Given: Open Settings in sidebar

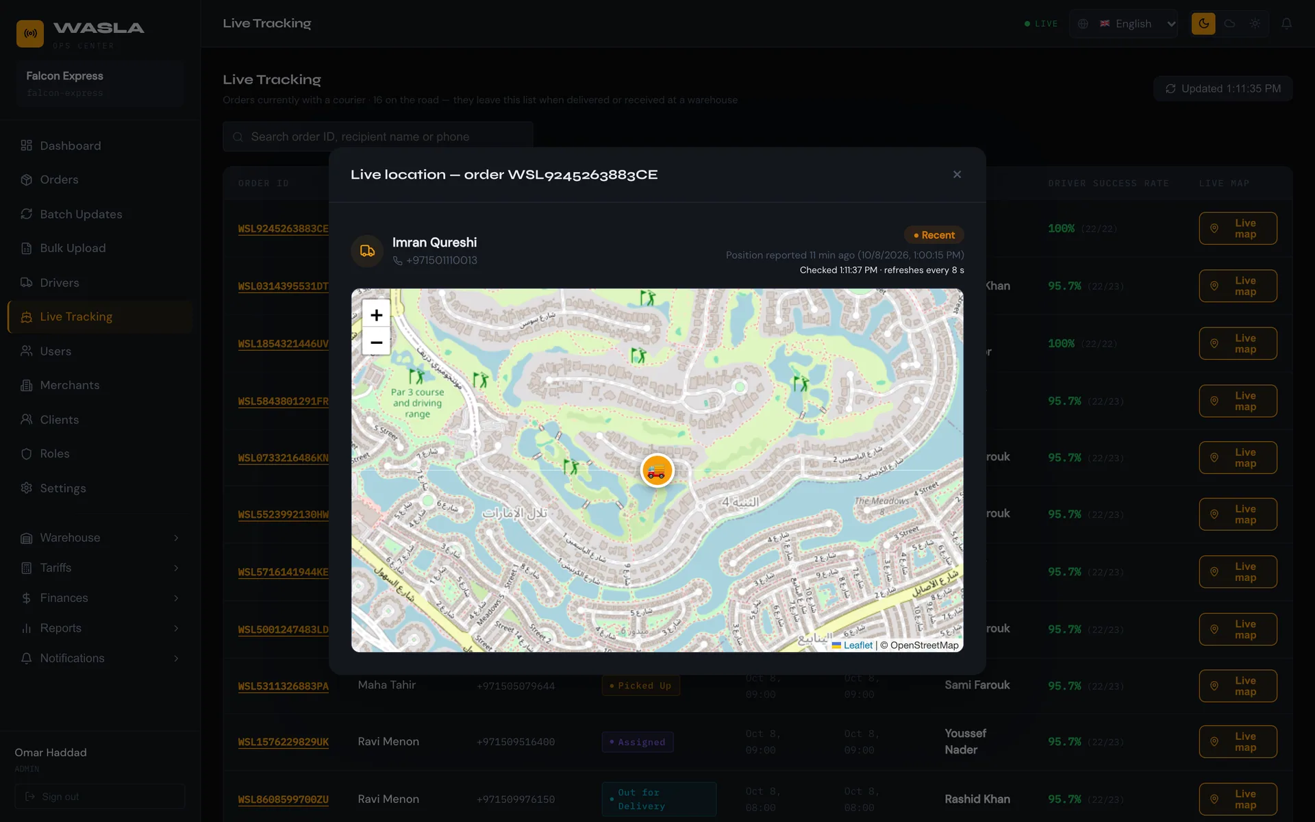Looking at the screenshot, I should point(100,488).
